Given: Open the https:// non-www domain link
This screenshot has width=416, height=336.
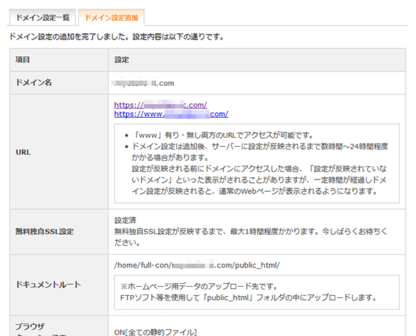Looking at the screenshot, I should pos(161,105).
